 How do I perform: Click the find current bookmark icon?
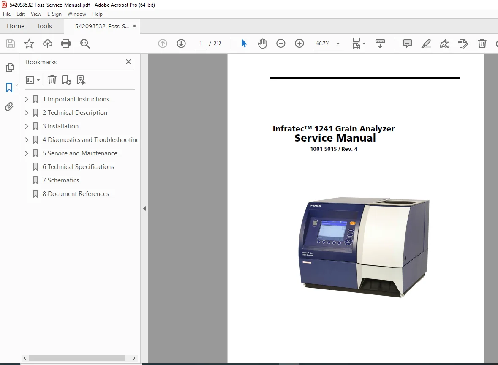click(x=81, y=80)
